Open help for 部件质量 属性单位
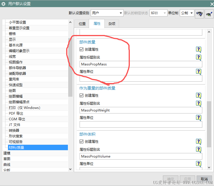214x186 pixels. [199, 72]
